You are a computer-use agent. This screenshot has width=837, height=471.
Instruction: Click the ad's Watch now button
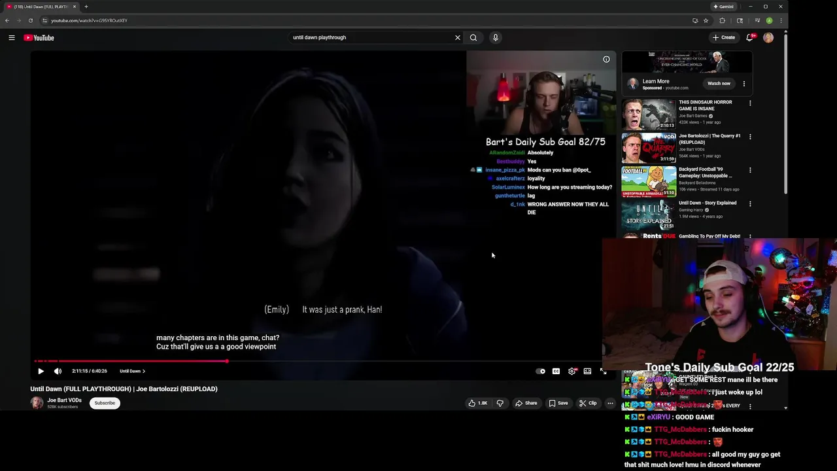(x=719, y=83)
